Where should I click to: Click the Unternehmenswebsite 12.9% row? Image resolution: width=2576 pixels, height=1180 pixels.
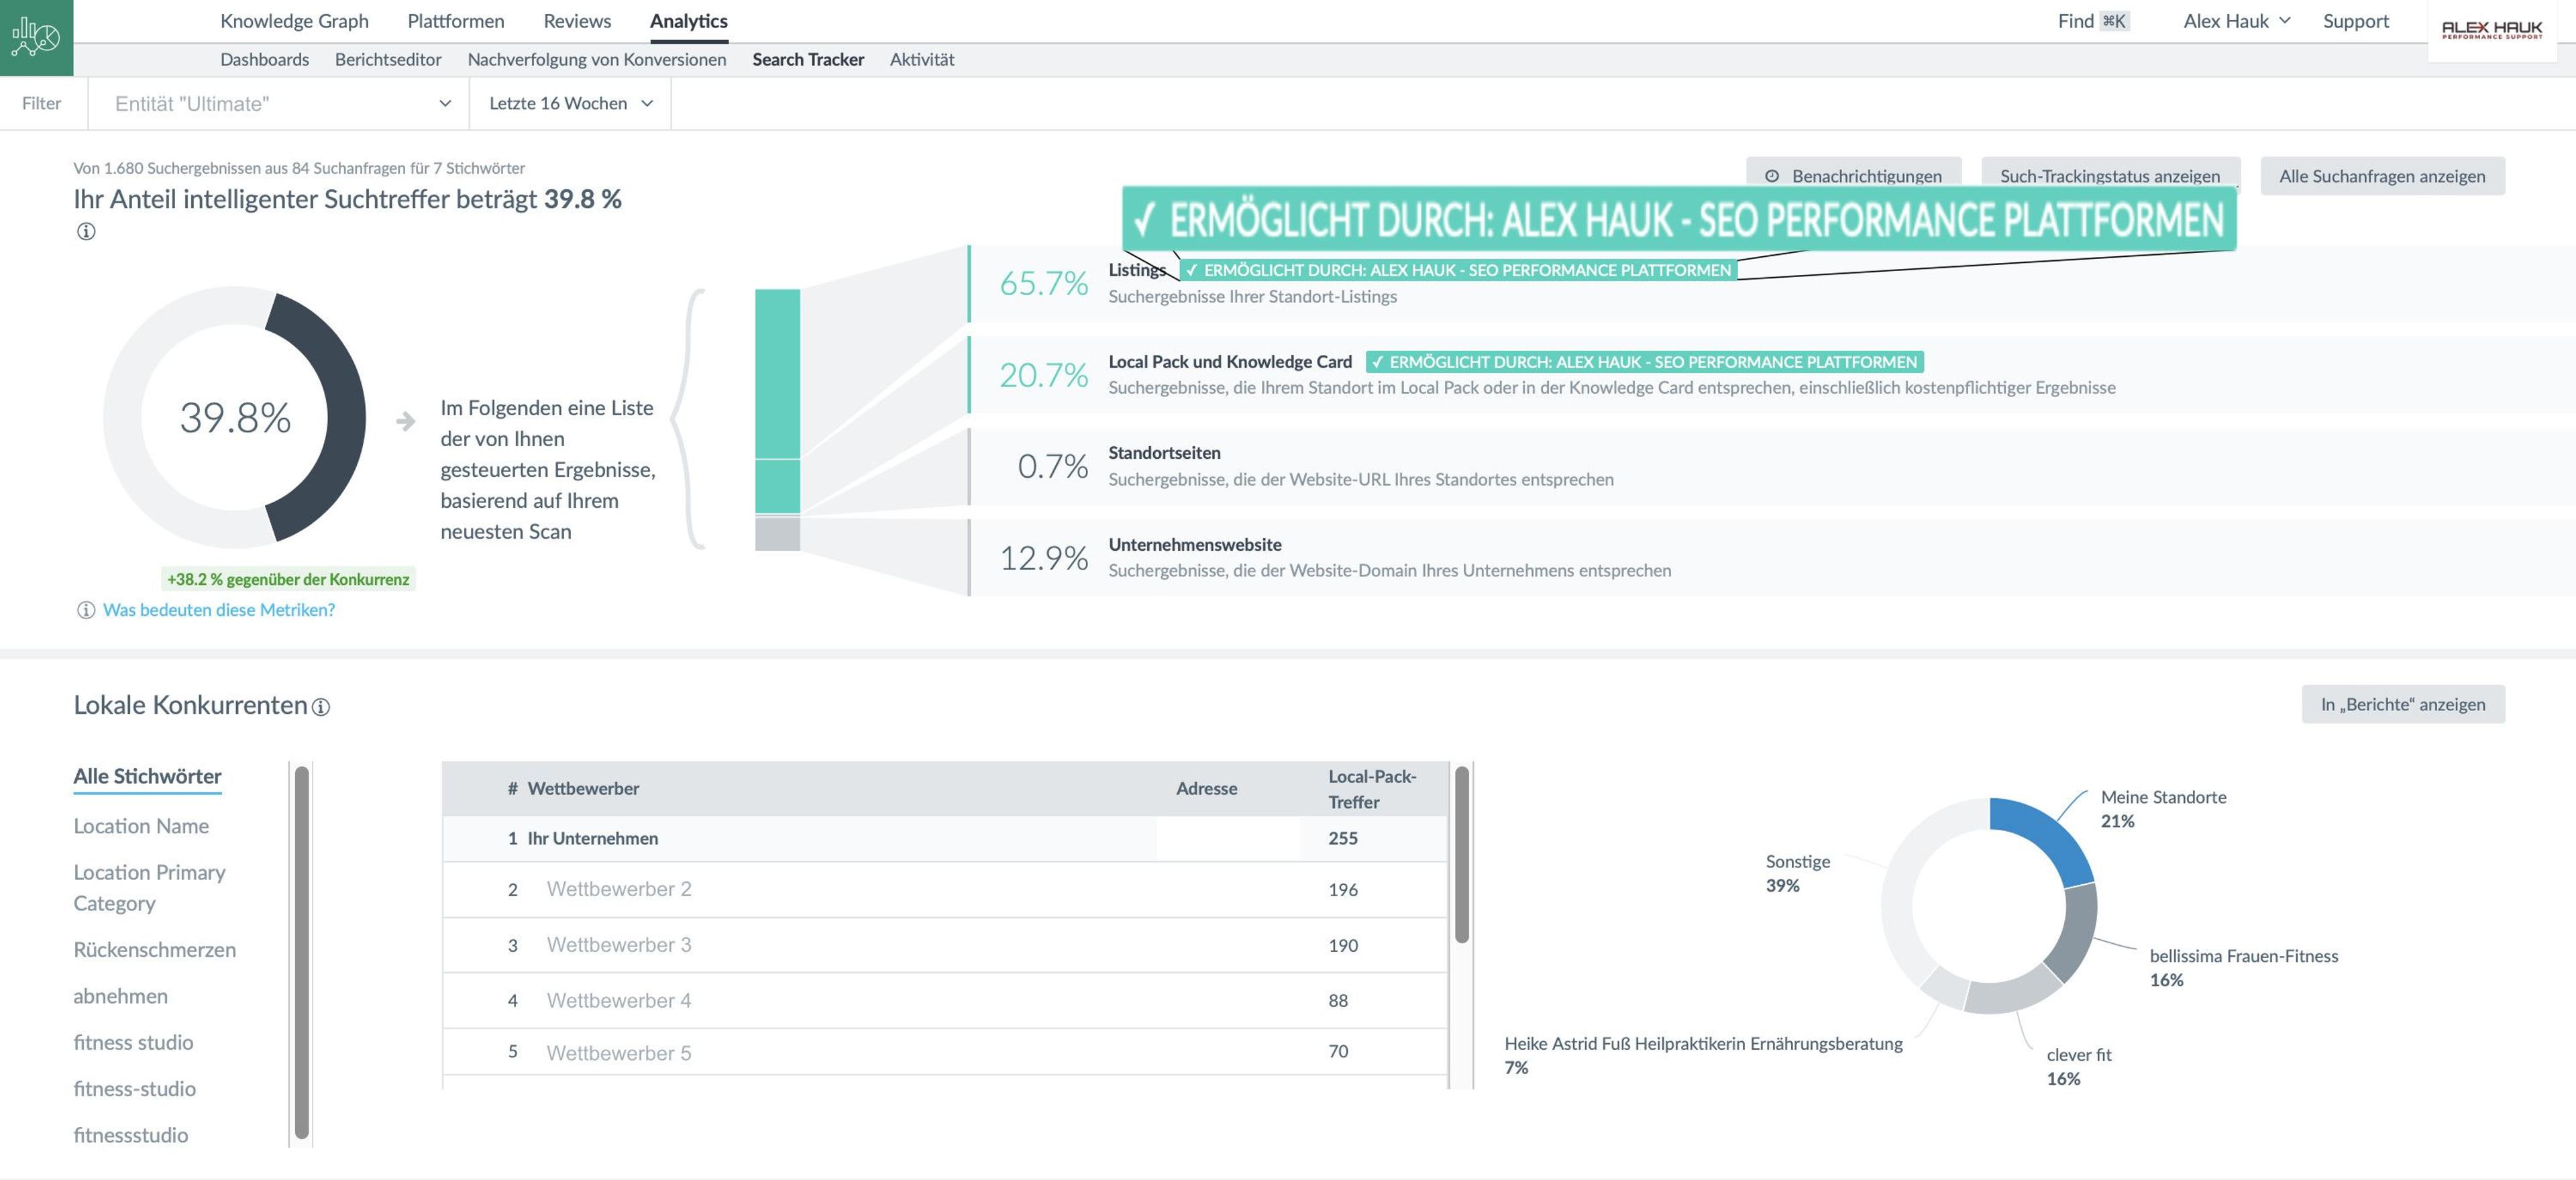(x=1770, y=557)
